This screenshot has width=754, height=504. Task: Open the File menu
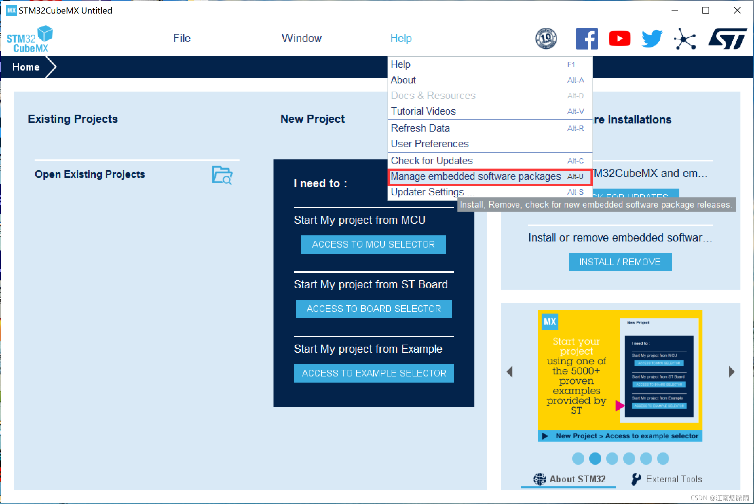(x=182, y=38)
